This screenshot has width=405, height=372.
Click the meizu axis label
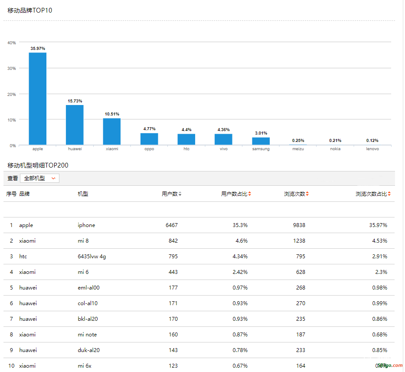point(298,148)
